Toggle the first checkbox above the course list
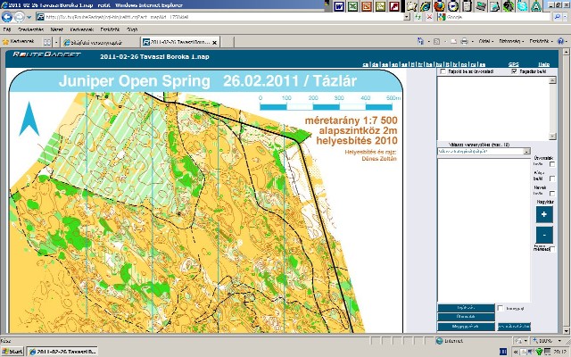This screenshot has width=571, height=357. coord(443,72)
